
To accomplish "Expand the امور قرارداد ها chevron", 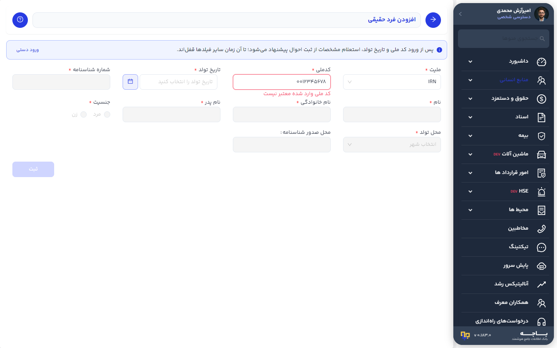I will [x=470, y=173].
